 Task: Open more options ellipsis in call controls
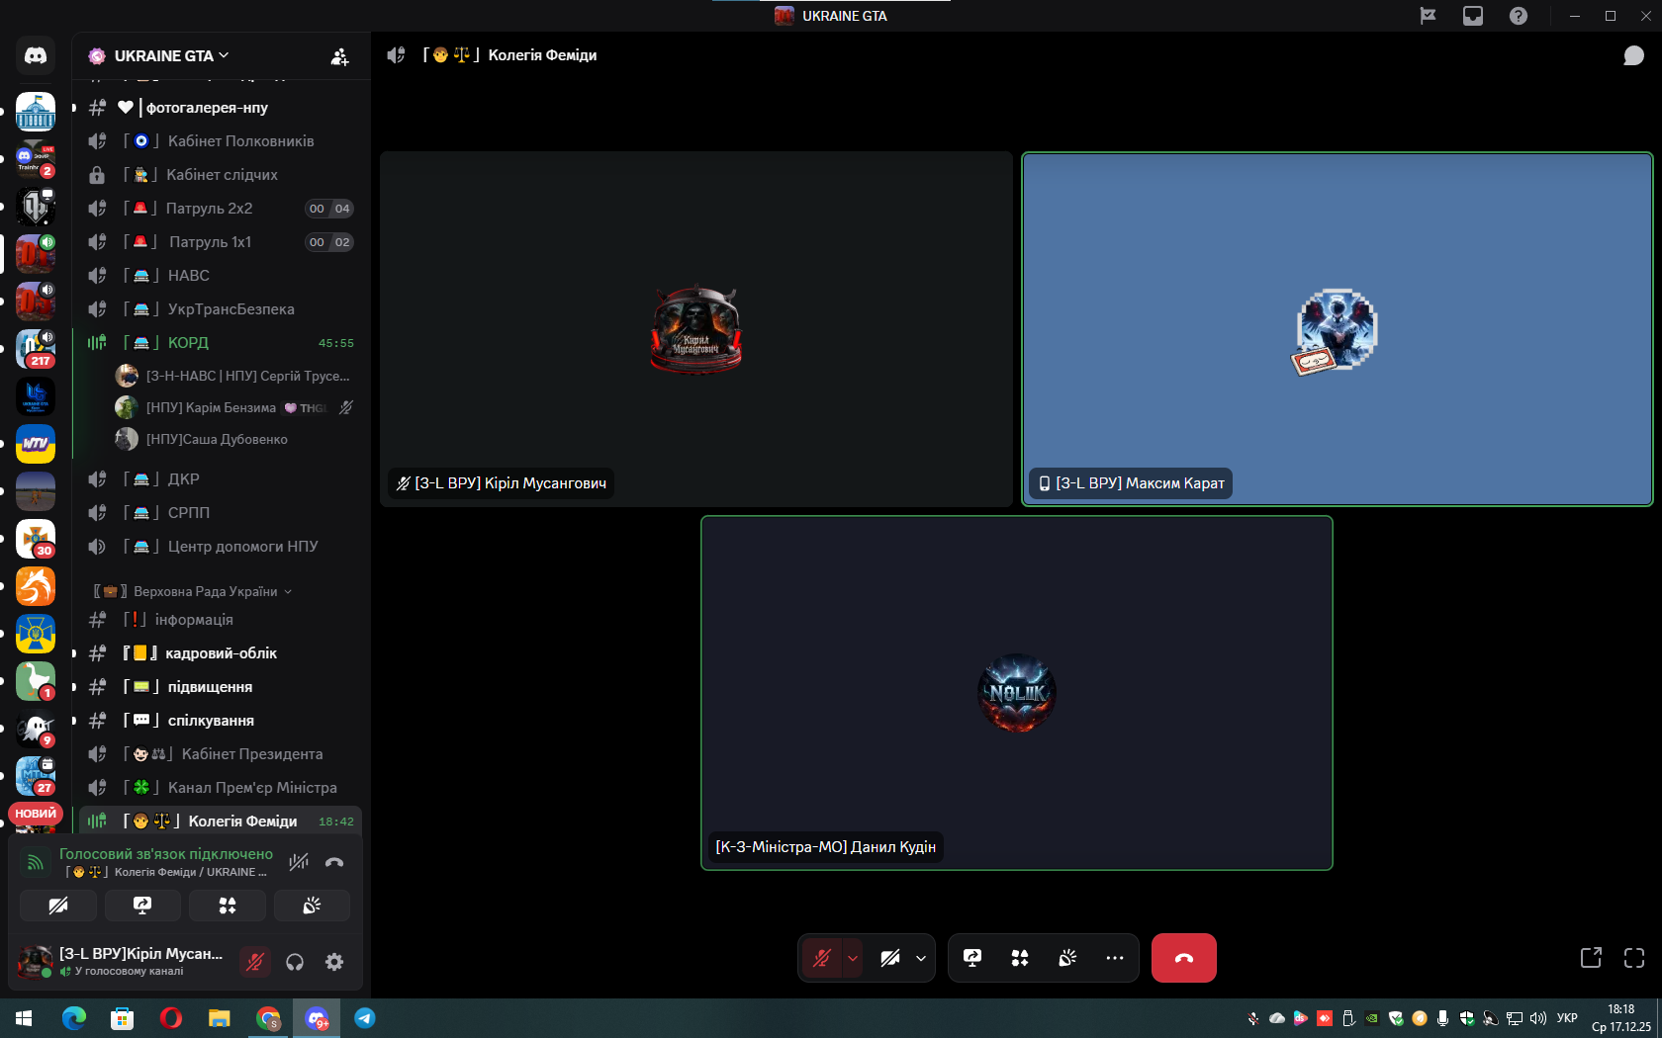[x=1115, y=958]
